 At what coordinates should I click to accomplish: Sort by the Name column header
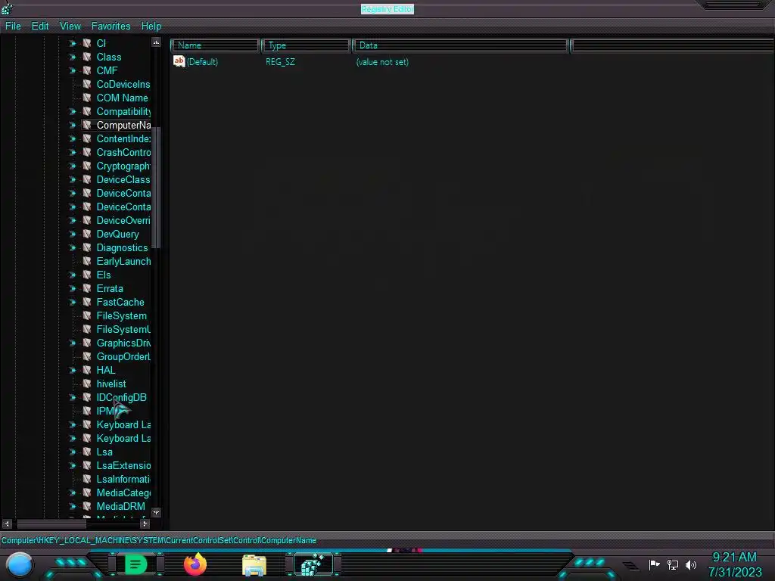pyautogui.click(x=216, y=45)
